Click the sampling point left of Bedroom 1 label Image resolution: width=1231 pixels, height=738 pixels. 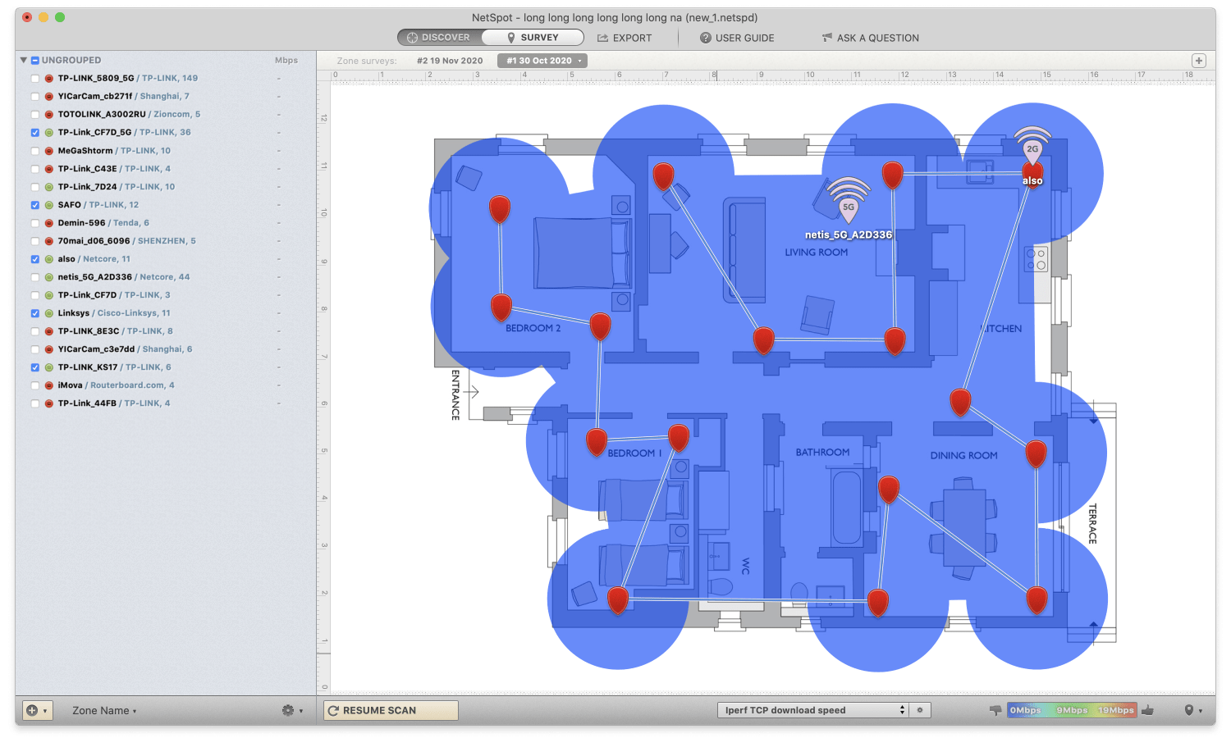[x=597, y=441]
